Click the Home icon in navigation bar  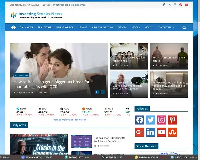(x=14, y=27)
